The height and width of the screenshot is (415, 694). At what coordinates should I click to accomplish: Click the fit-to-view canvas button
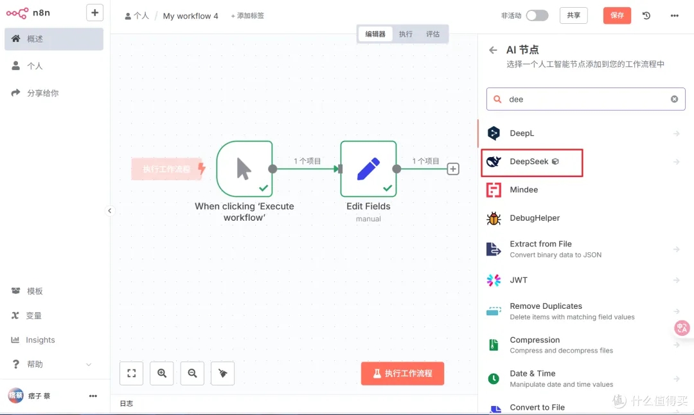132,373
